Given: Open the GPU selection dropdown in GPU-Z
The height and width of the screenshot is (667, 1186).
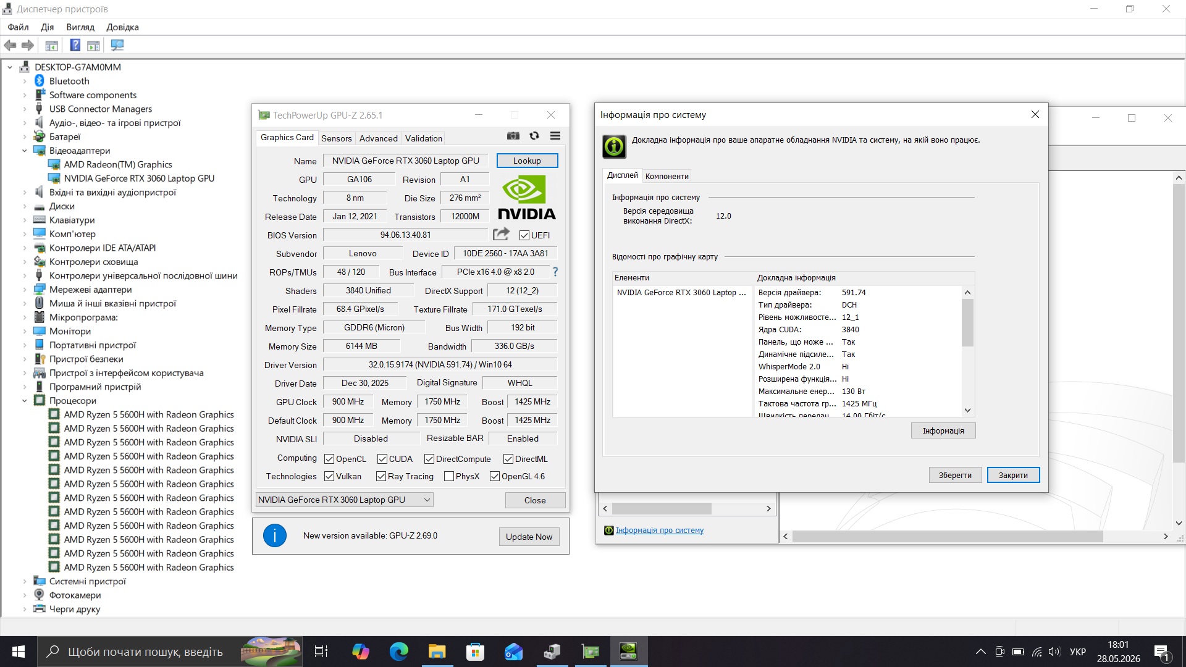Looking at the screenshot, I should point(345,500).
